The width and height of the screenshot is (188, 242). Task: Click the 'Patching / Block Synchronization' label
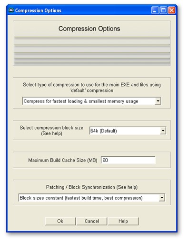[92, 187]
